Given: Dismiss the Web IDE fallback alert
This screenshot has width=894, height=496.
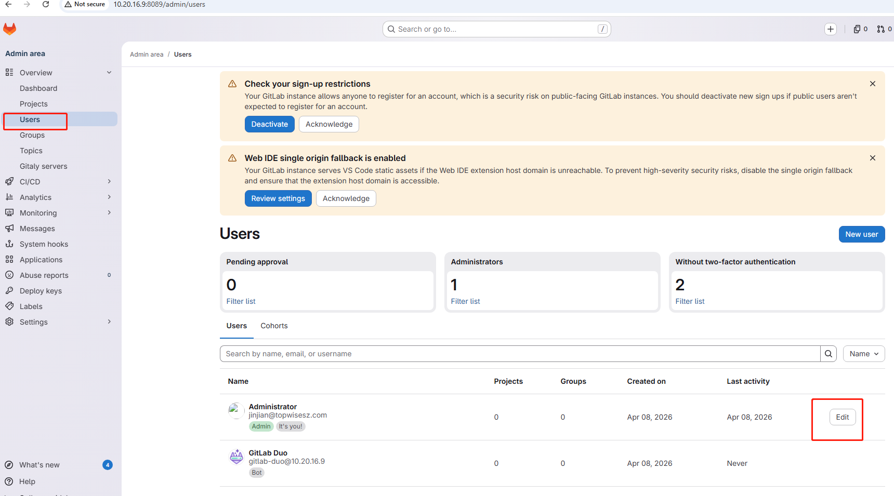Looking at the screenshot, I should 873,158.
